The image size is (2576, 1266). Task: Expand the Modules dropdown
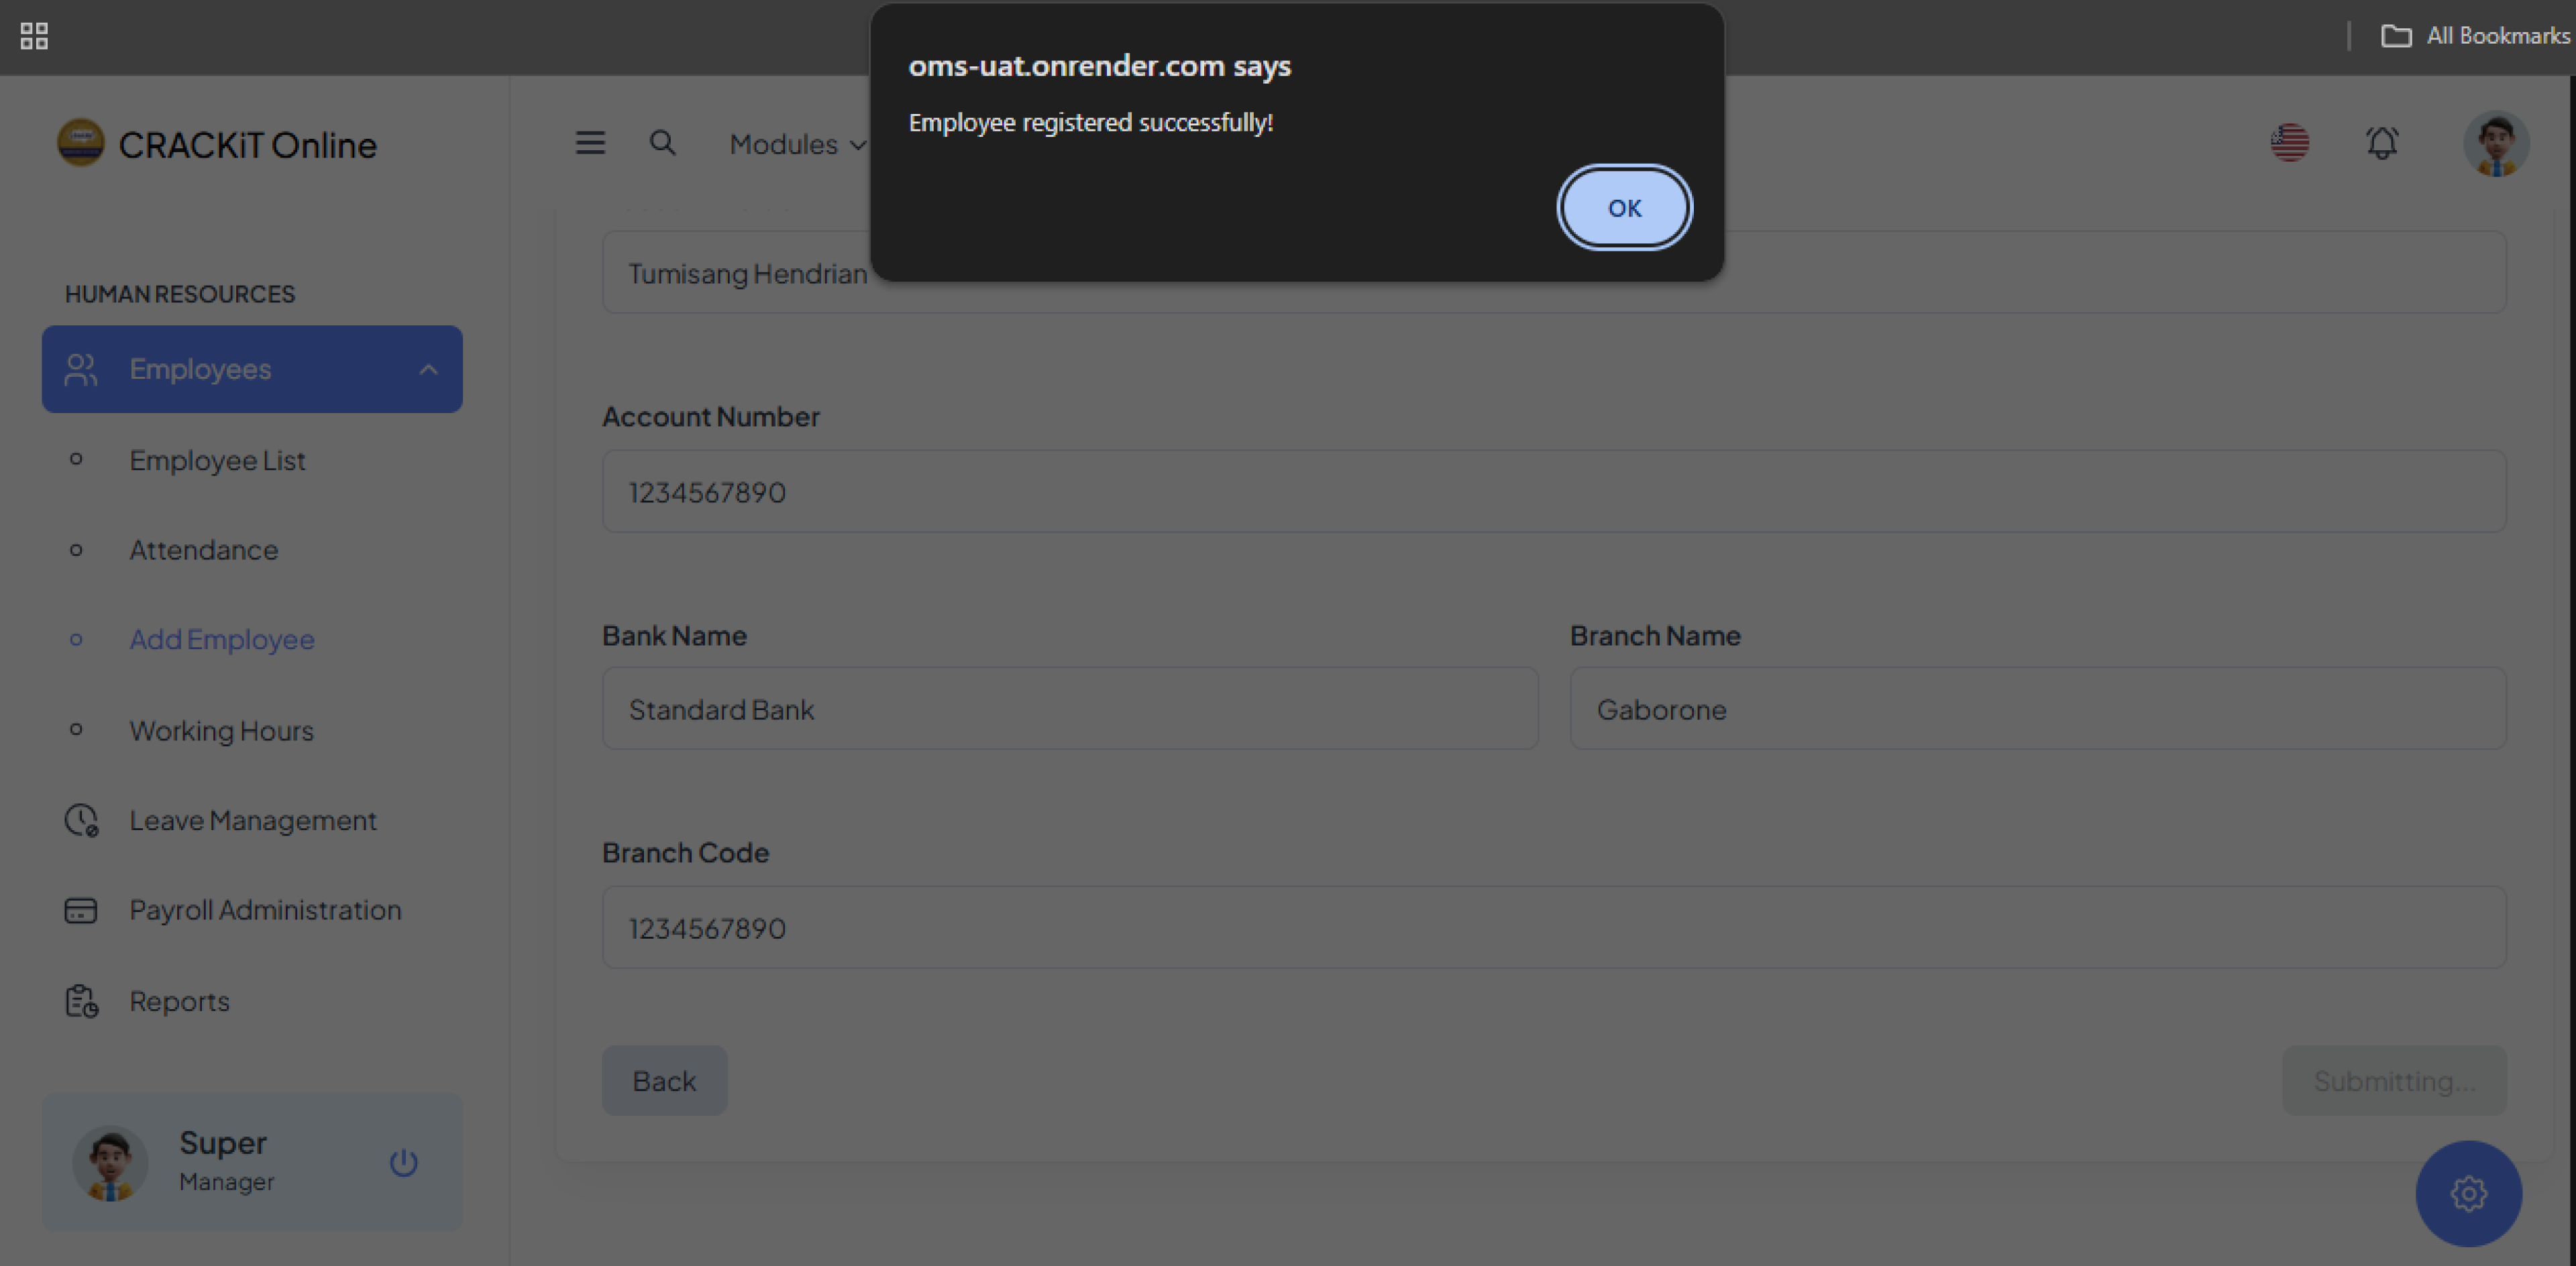click(x=796, y=144)
